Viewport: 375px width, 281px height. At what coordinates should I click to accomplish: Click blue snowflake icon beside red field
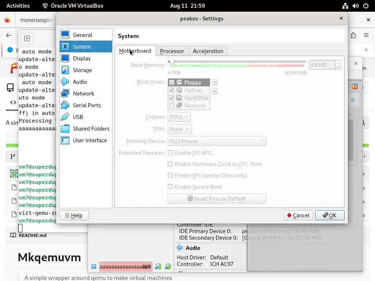(x=94, y=266)
